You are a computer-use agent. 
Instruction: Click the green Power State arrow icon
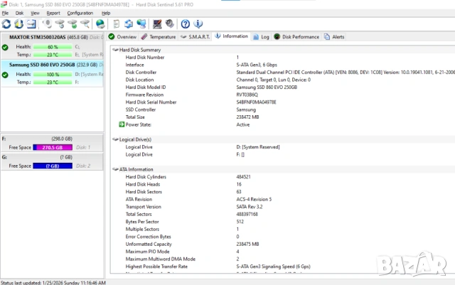(x=122, y=124)
